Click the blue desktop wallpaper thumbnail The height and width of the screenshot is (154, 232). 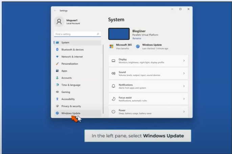point(119,34)
